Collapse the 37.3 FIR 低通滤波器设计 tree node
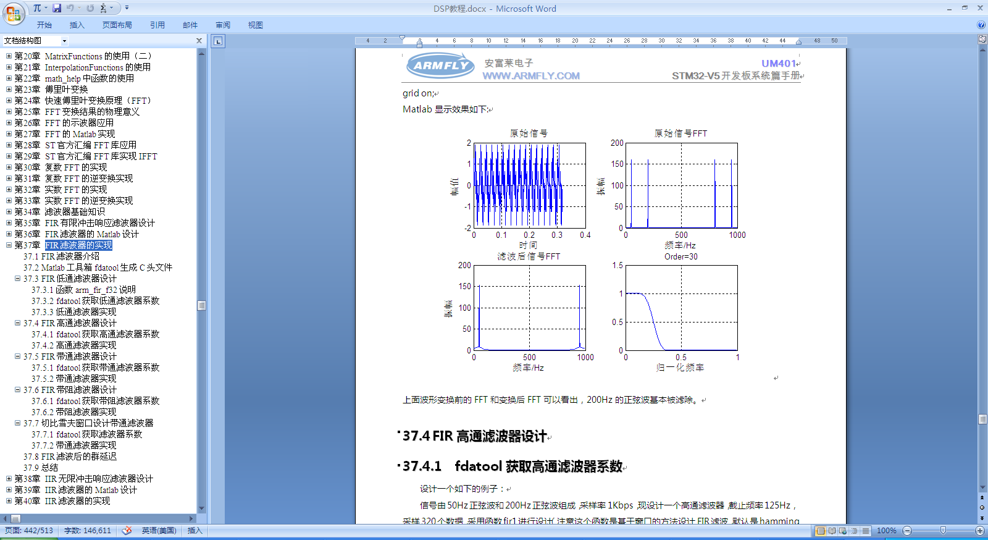 click(18, 279)
